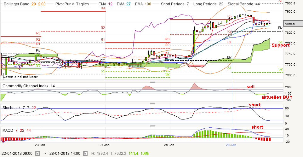
Task: Click the aktuelles BUY annotation
Action: click(x=277, y=97)
